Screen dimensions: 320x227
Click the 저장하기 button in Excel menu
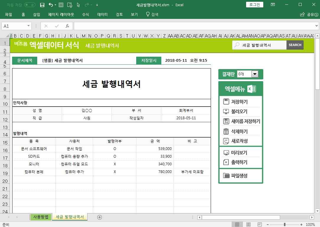click(x=239, y=102)
